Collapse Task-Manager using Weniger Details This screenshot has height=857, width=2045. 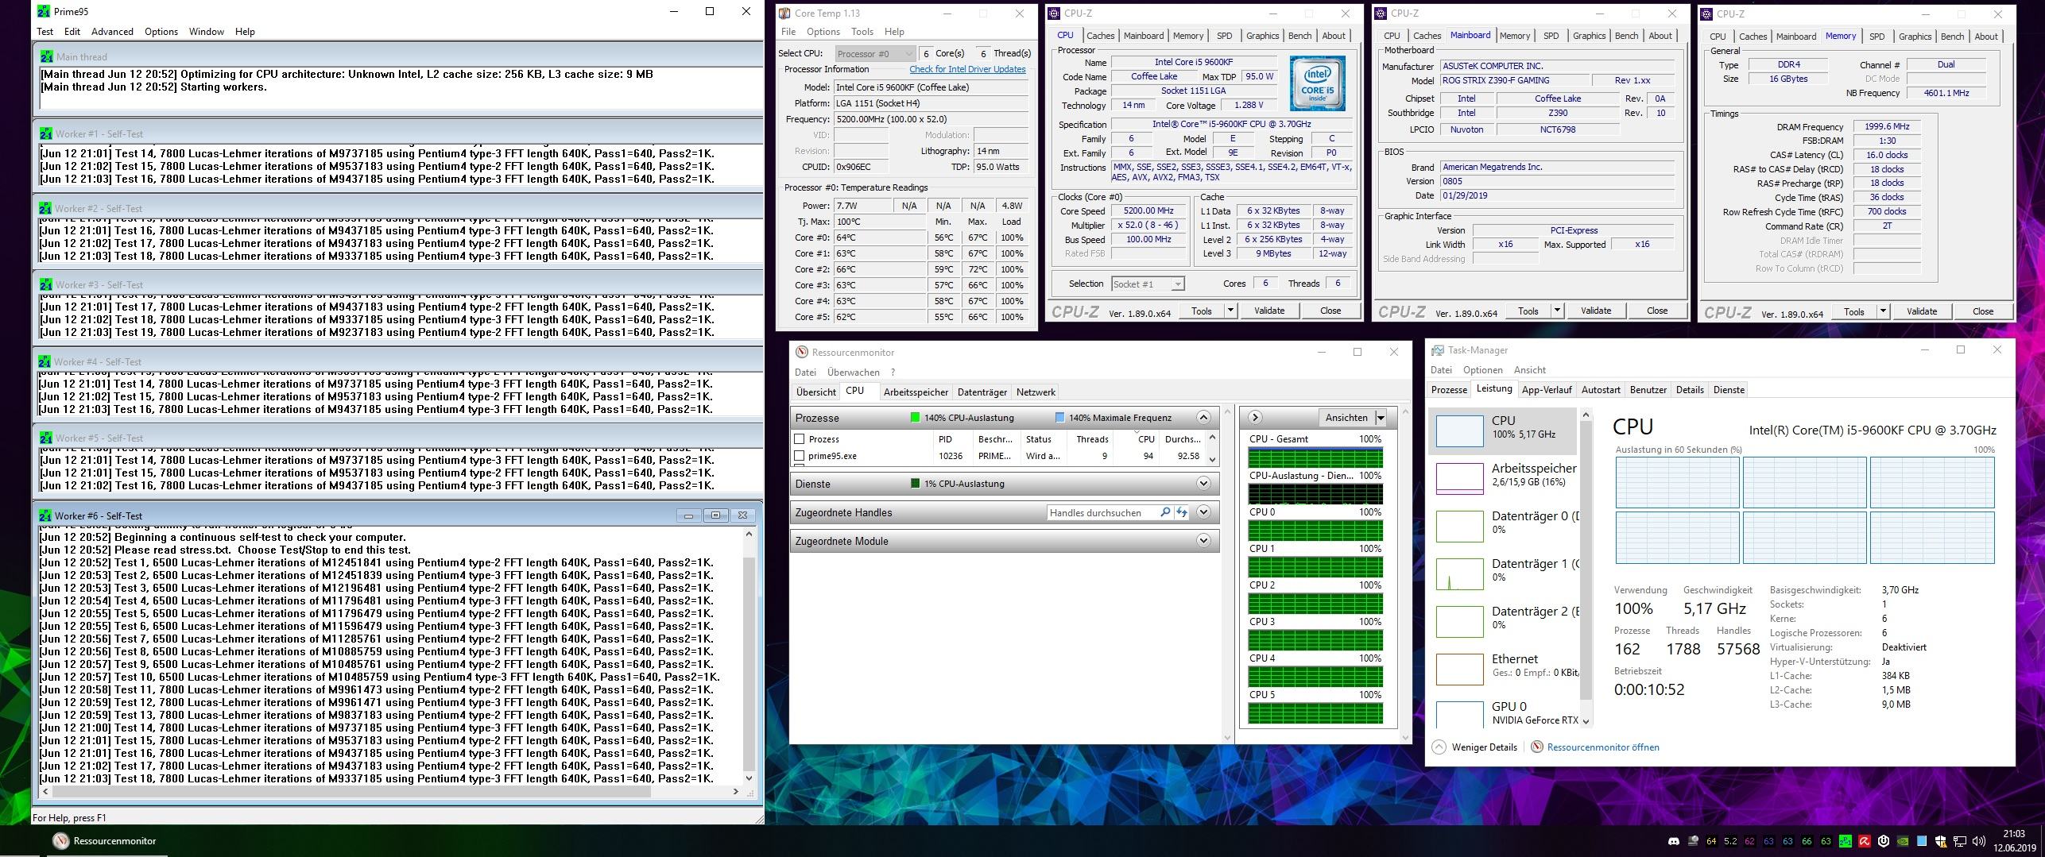(x=1474, y=747)
